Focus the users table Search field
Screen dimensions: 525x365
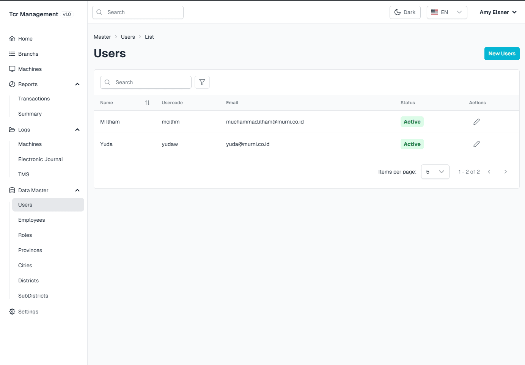[x=146, y=82]
